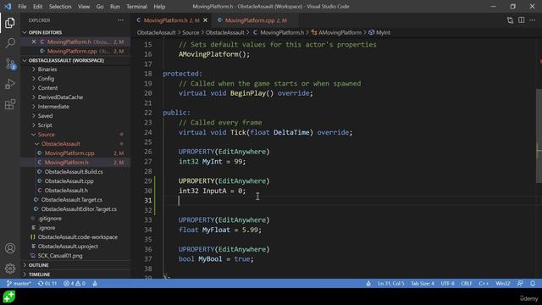Change the CRLF line ending

coord(466,284)
